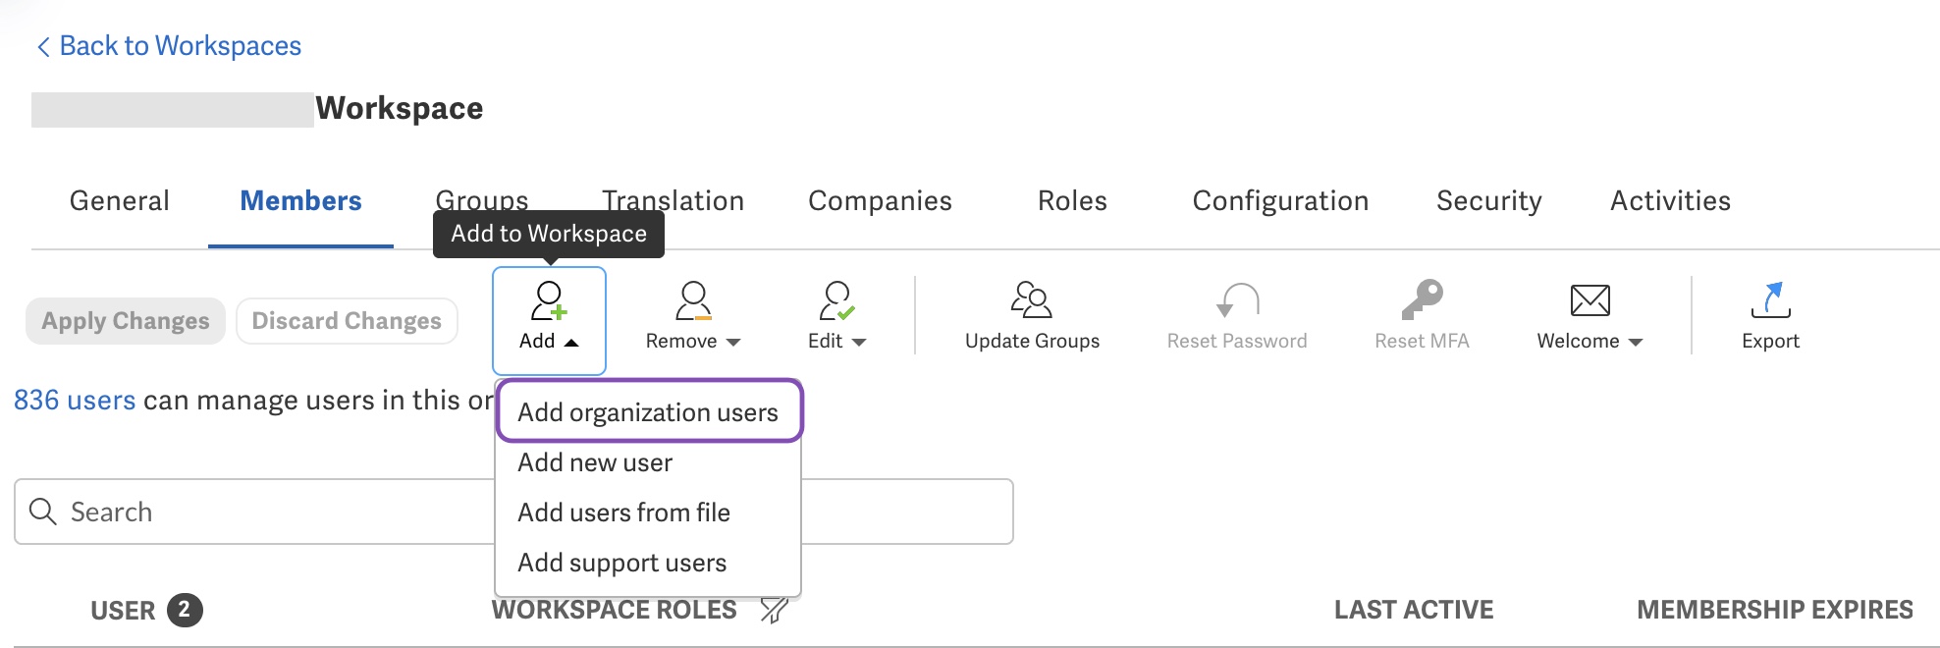This screenshot has width=1940, height=648.
Task: Expand the Edit dropdown arrow
Action: click(x=859, y=343)
